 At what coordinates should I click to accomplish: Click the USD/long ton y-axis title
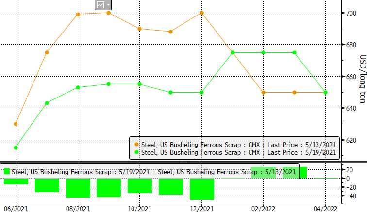362,79
